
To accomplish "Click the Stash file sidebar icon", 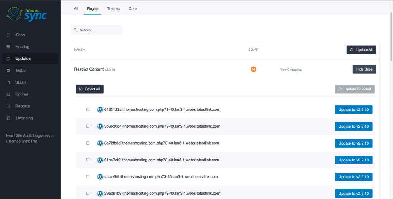I will point(8,82).
